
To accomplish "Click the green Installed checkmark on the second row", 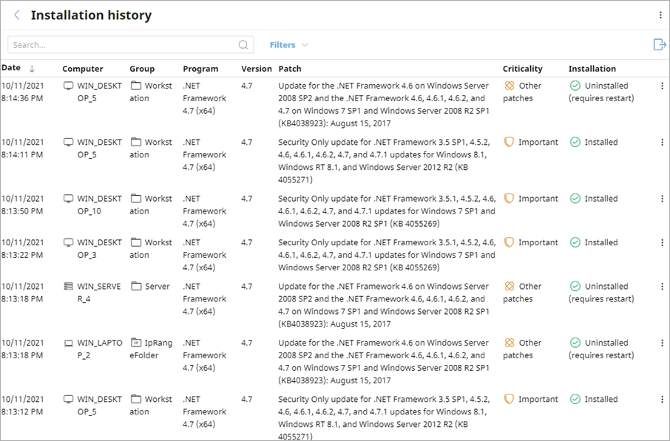I will click(x=577, y=142).
